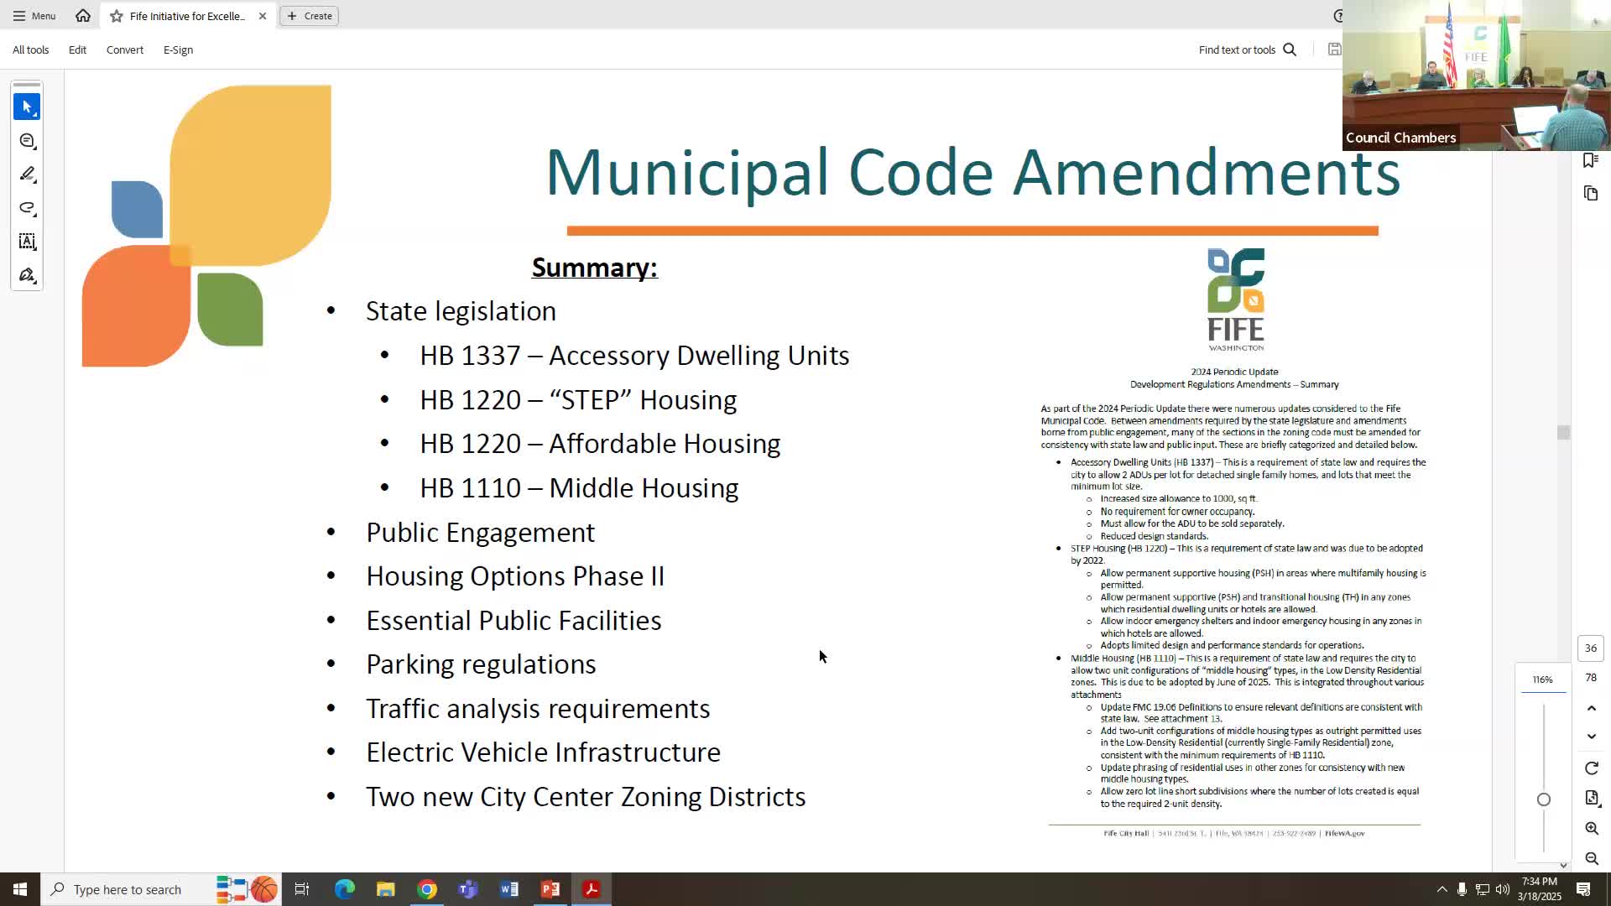This screenshot has width=1611, height=906.
Task: Show hidden system tray icons
Action: coord(1442,889)
